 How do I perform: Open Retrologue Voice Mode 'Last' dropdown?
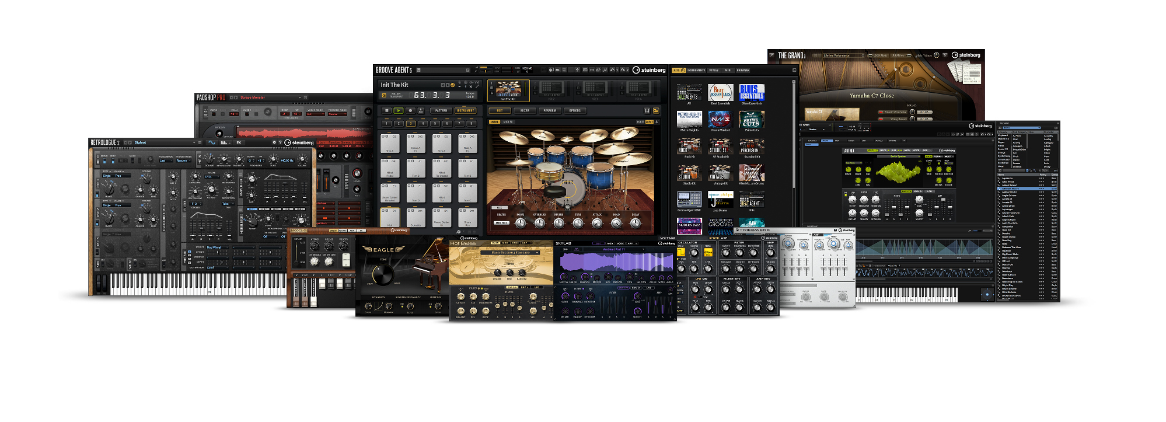click(166, 161)
